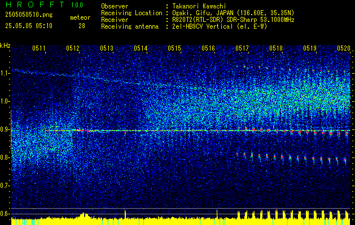Click the meteor count 28
The image size is (355, 225).
click(82, 26)
